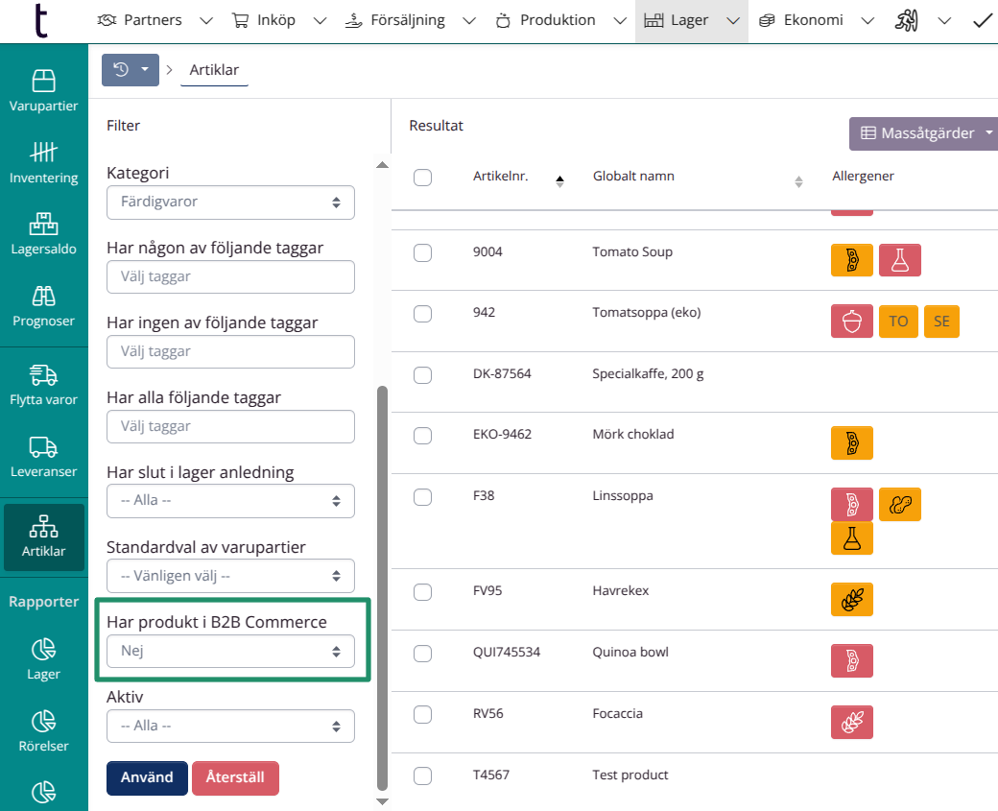Screen dimensions: 998x811
Task: Click the tracezilla logo in the top bar
Action: coord(40,19)
